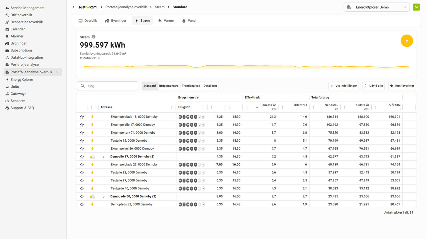Viewport: 426px width, 239px height.
Task: Expand the Demogade 50 row group
Action: [x=104, y=197]
